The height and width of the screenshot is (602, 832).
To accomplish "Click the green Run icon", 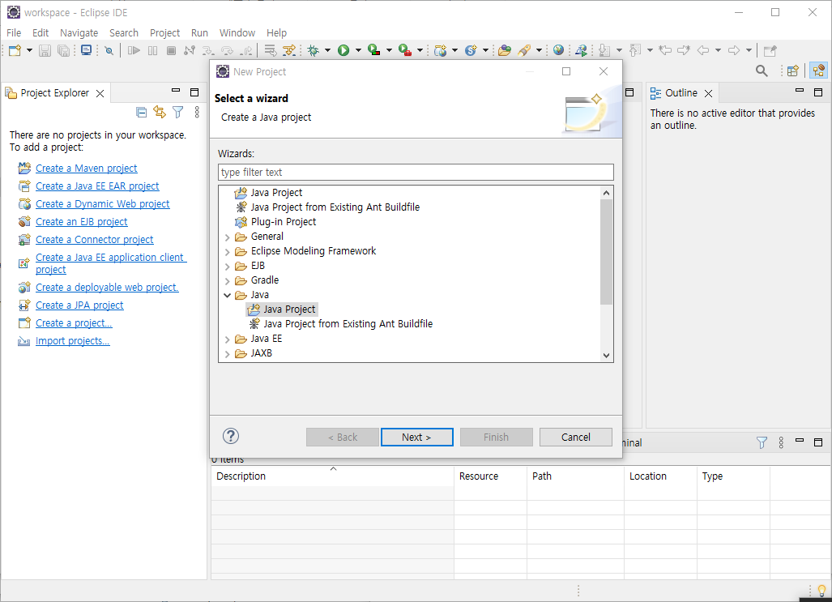I will [x=343, y=50].
